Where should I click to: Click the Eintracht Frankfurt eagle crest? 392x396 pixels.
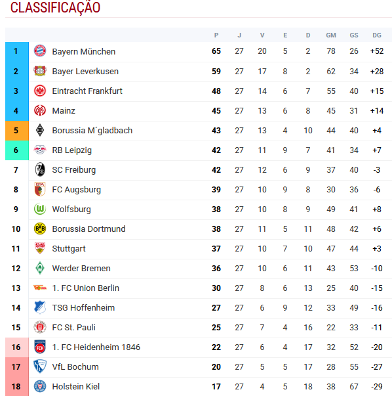tap(40, 91)
